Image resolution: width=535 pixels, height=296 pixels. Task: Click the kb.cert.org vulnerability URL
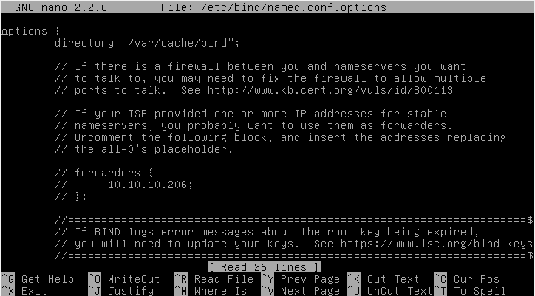click(330, 90)
